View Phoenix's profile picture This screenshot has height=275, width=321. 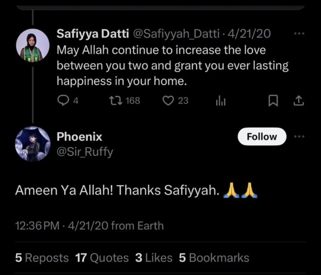point(33,144)
